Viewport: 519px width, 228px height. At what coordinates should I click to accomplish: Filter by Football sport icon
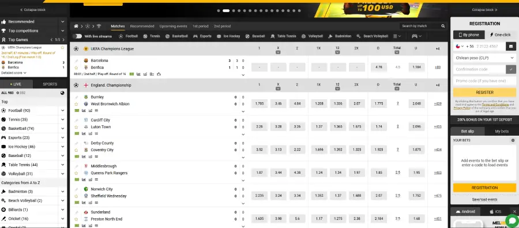(121, 36)
